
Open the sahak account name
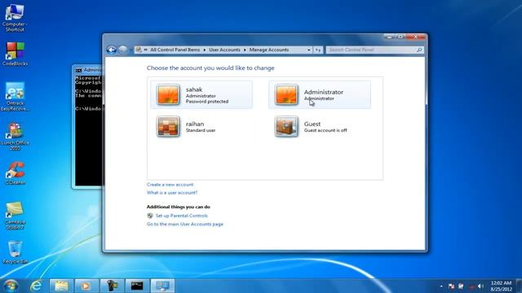194,90
